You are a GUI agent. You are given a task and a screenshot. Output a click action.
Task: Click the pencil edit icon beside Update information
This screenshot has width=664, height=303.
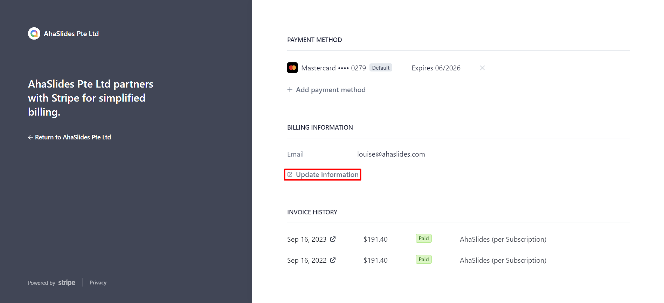pyautogui.click(x=290, y=174)
